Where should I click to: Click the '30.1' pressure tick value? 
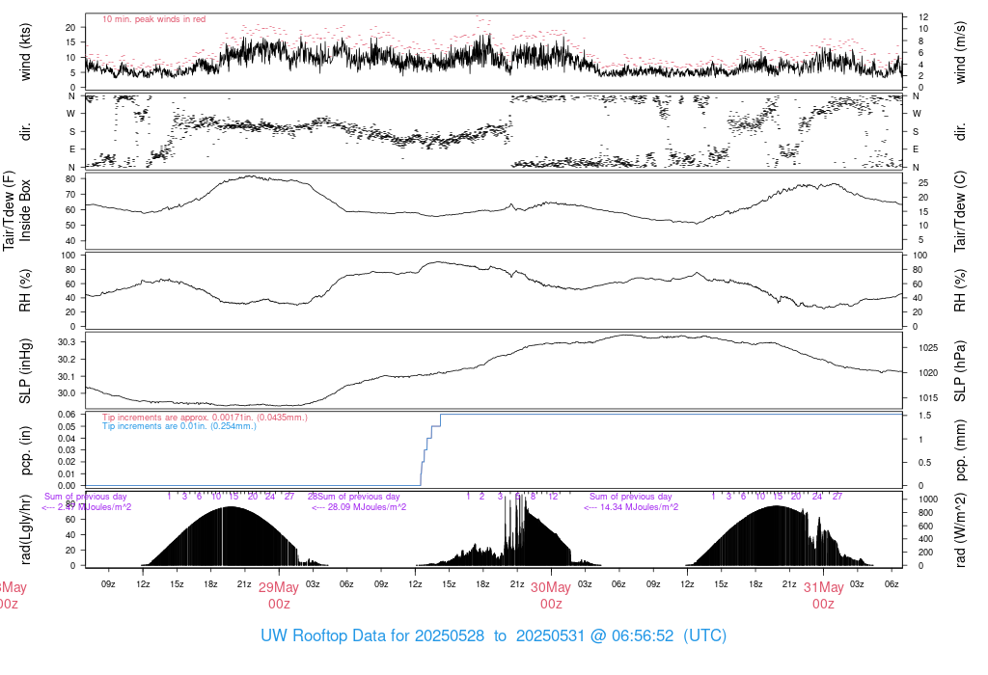pos(67,376)
